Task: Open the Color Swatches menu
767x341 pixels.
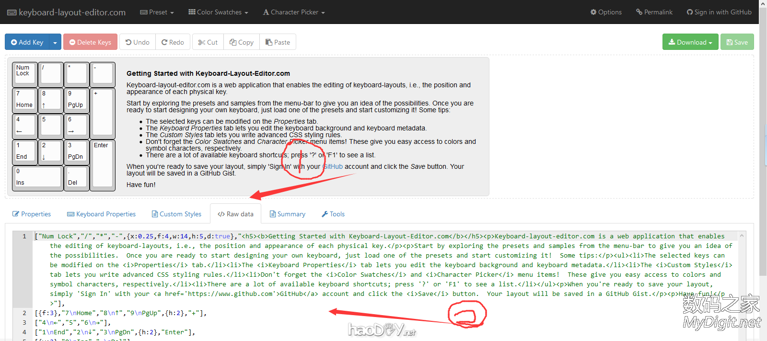Action: tap(218, 12)
